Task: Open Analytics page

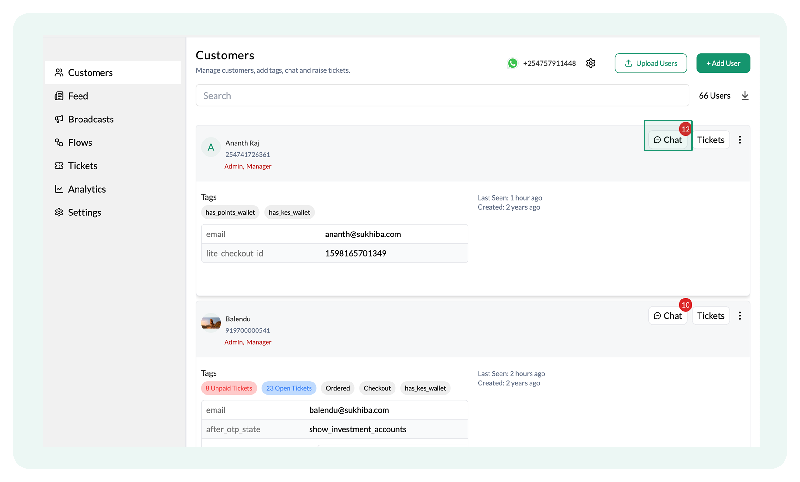Action: [87, 189]
